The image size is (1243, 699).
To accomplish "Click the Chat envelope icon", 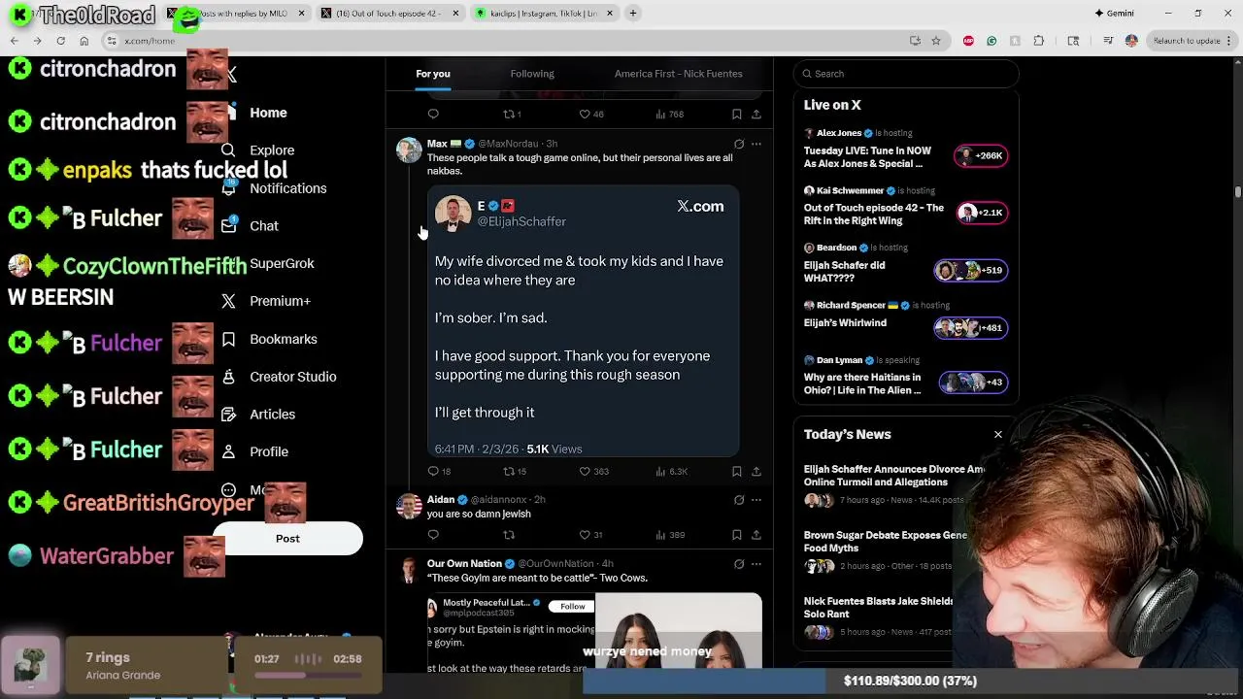I will tap(228, 225).
